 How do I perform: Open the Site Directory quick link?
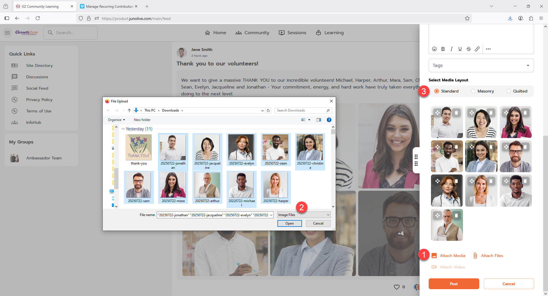[39, 65]
